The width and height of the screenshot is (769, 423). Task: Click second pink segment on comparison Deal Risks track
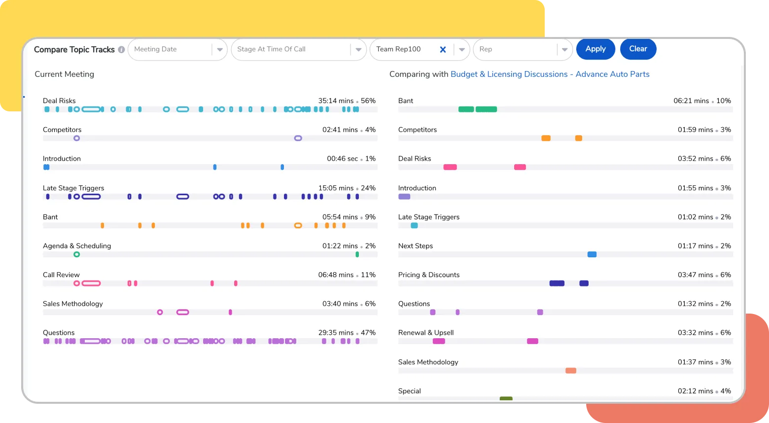tap(520, 167)
